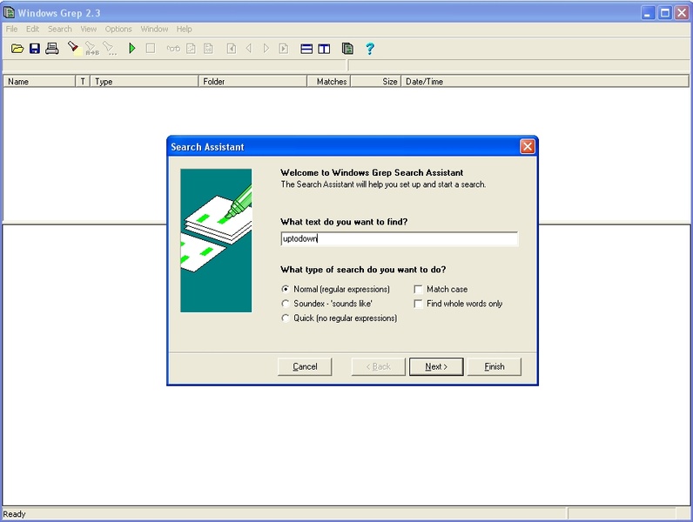Click the Open folder toolbar icon
693x522 pixels.
[x=17, y=49]
